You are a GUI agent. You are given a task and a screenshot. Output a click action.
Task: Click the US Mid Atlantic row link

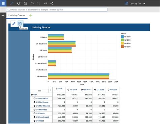pos(43,106)
